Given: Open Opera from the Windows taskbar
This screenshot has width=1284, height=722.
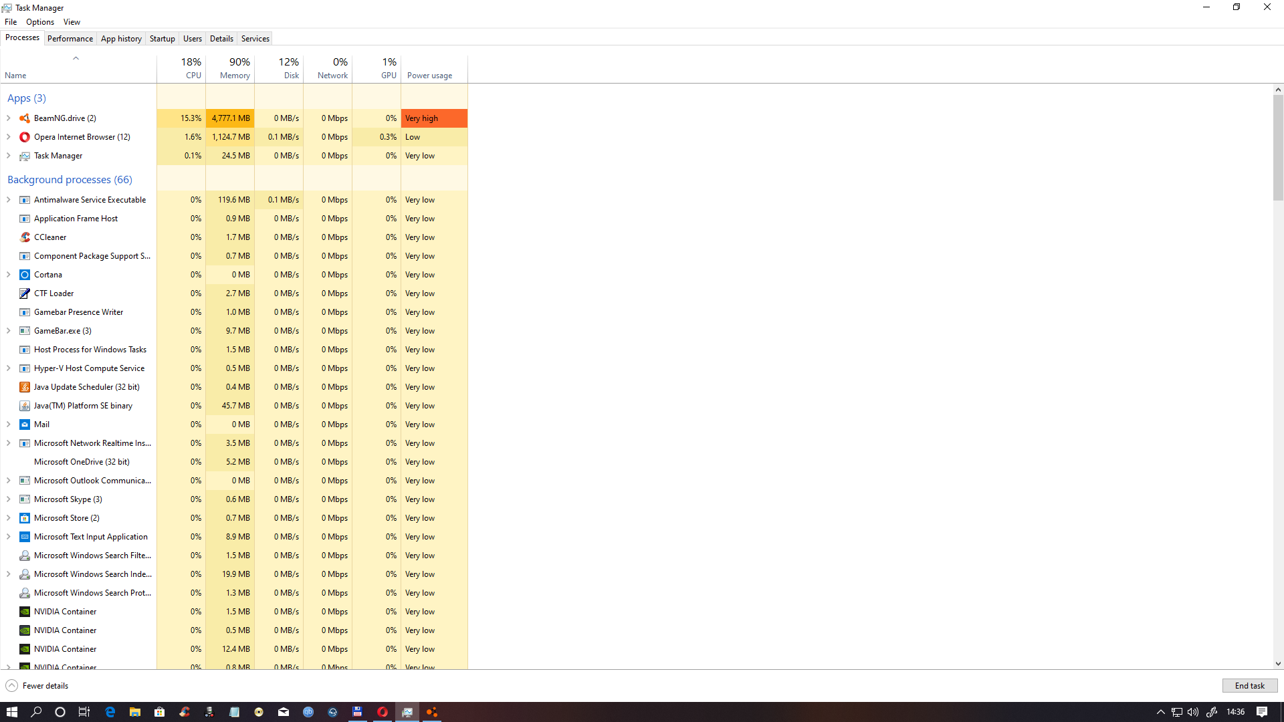Looking at the screenshot, I should click(383, 712).
